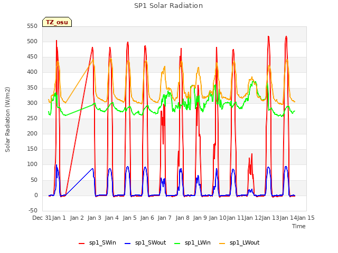
Task: Click the 250 y-axis tick label
Action: (x=32, y=118)
